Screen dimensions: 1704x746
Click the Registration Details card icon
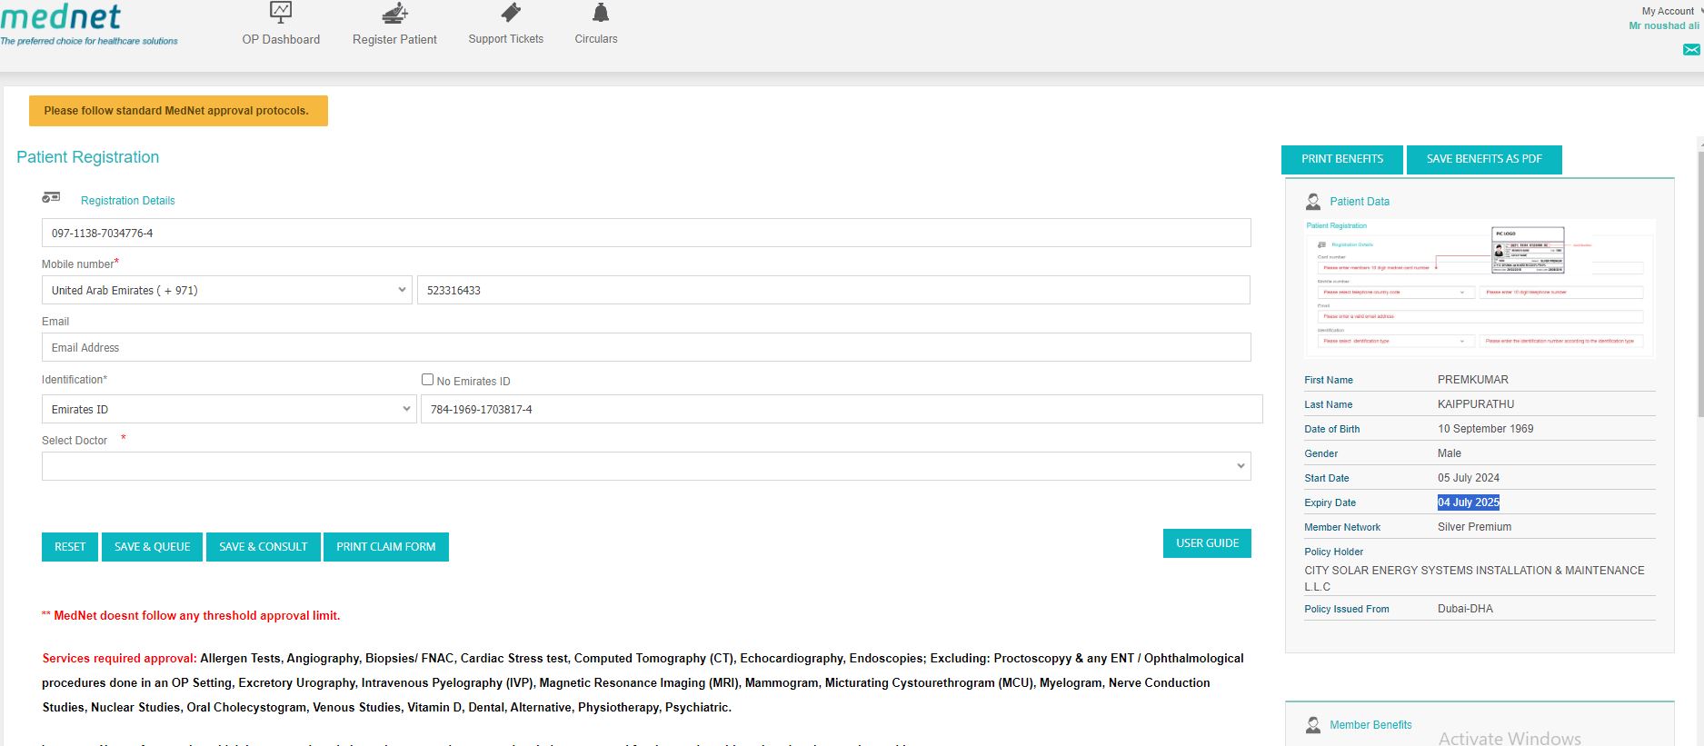(51, 197)
